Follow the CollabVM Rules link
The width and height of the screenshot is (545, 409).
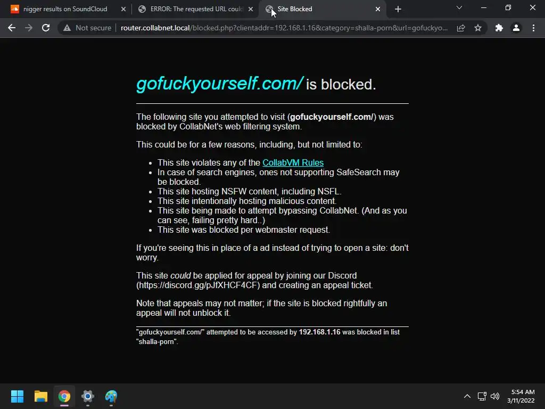tap(293, 163)
